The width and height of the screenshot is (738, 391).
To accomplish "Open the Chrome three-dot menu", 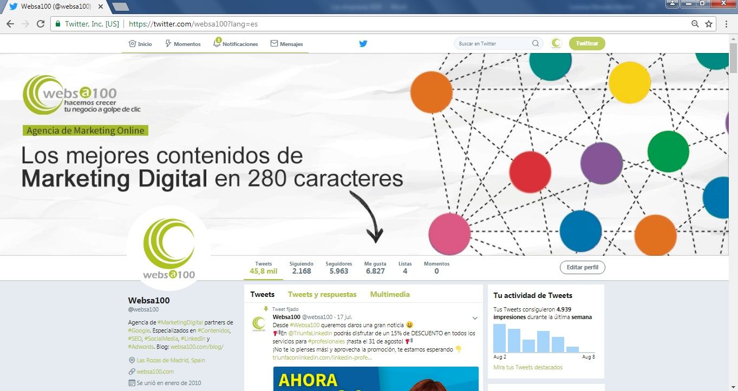I will click(x=727, y=24).
